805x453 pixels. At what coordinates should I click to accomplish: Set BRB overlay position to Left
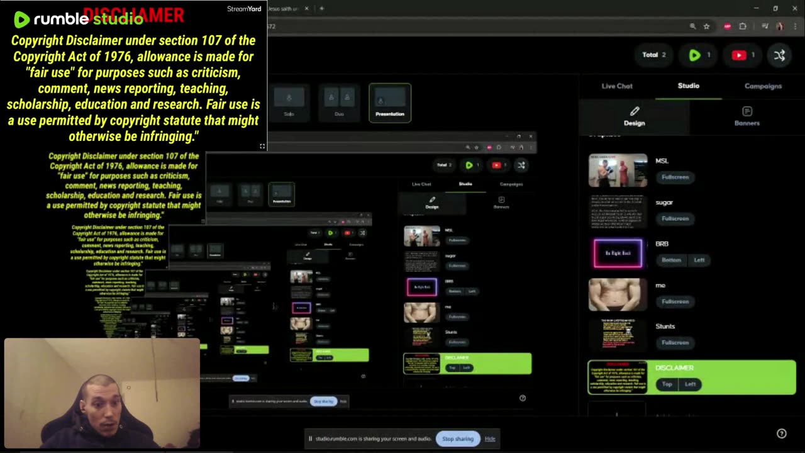(699, 260)
